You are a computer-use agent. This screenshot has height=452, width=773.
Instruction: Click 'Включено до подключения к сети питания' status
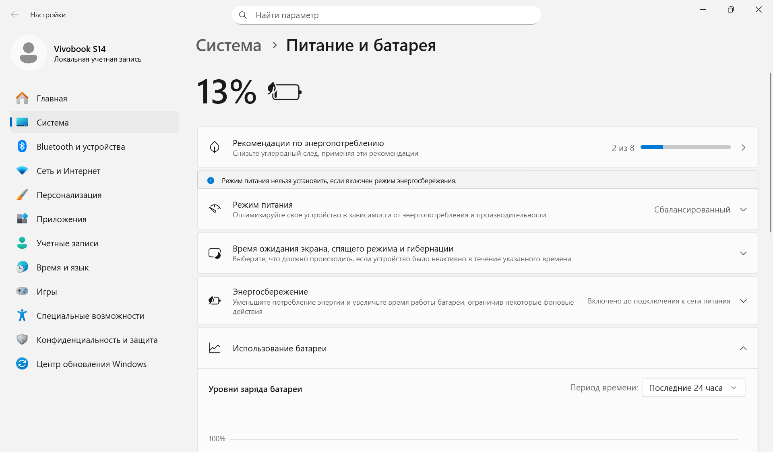pyautogui.click(x=659, y=301)
